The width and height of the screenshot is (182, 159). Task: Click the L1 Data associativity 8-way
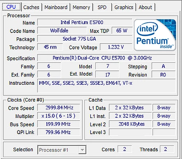164,108
